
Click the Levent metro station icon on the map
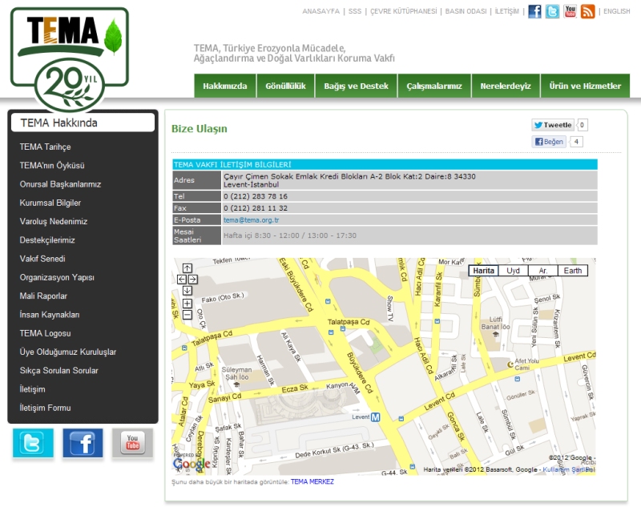375,417
